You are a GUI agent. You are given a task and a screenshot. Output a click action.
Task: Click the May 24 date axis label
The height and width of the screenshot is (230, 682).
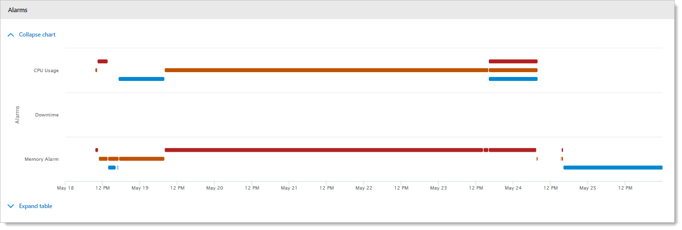[x=513, y=188]
